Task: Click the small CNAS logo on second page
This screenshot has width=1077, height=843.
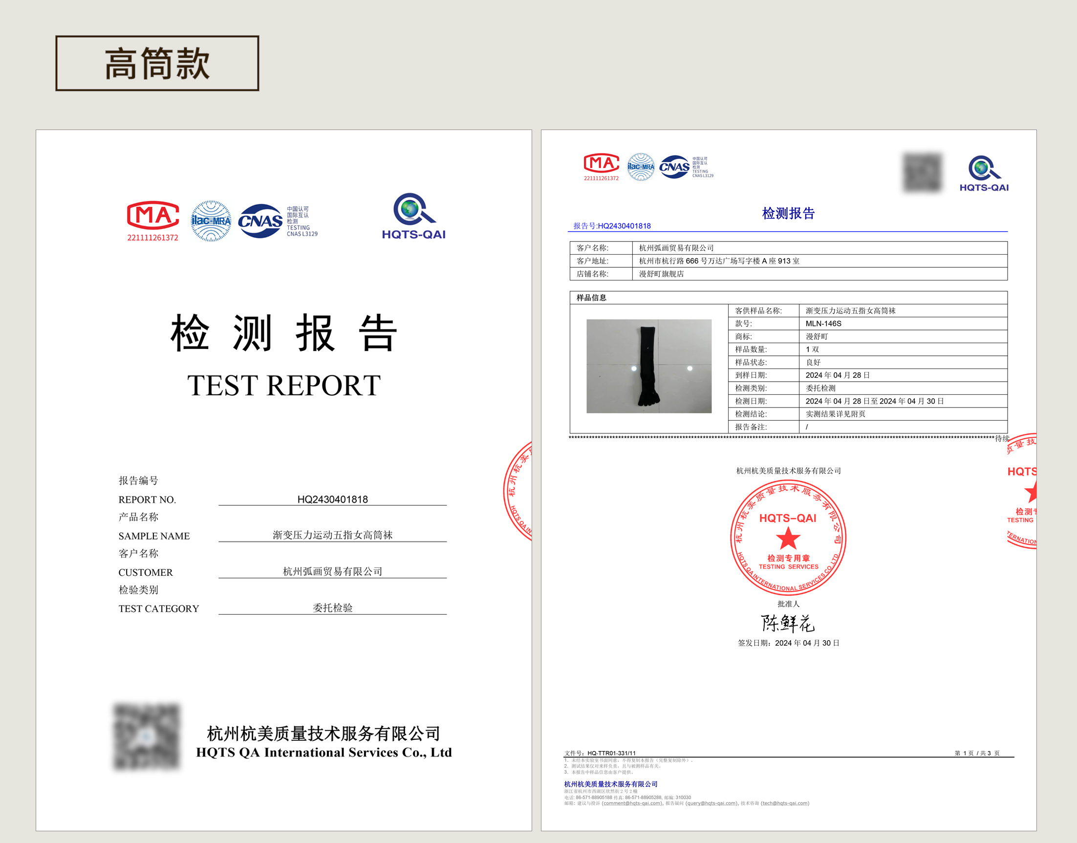Action: pyautogui.click(x=674, y=167)
